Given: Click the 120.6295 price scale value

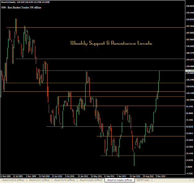Looking at the screenshot, I should coord(190,86).
